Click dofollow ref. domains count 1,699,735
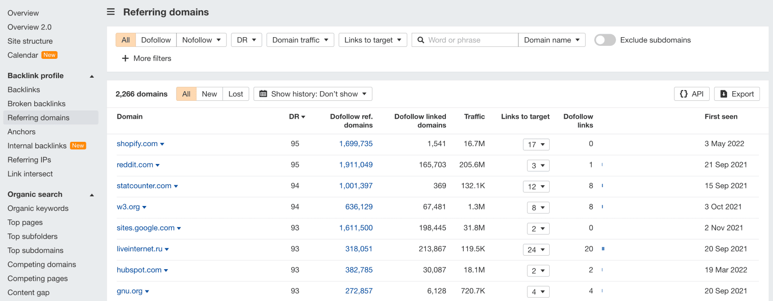Image resolution: width=773 pixels, height=301 pixels. (x=356, y=144)
